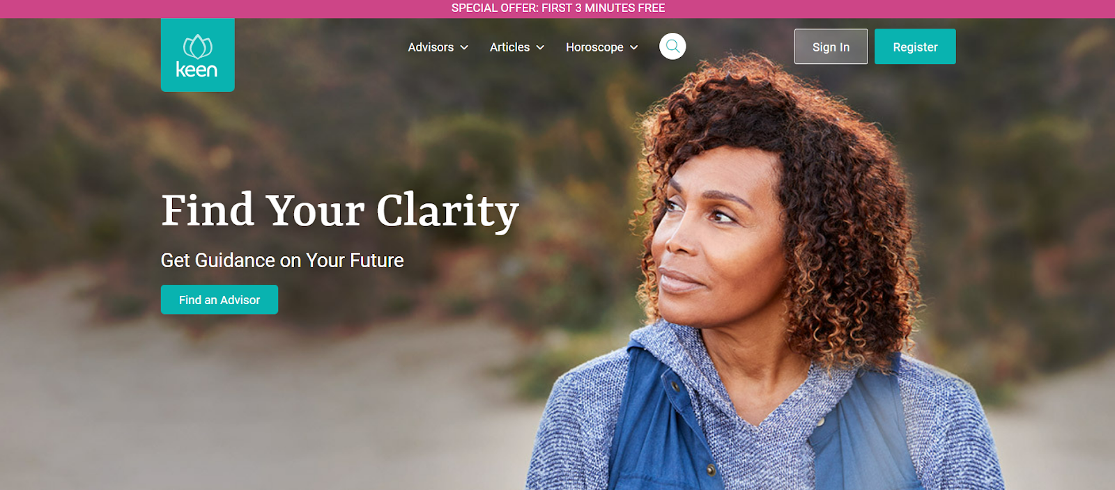
Task: Expand the Advisors dropdown chevron
Action: coord(464,47)
